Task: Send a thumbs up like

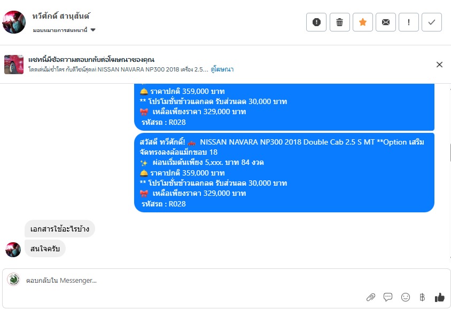Action: (439, 297)
